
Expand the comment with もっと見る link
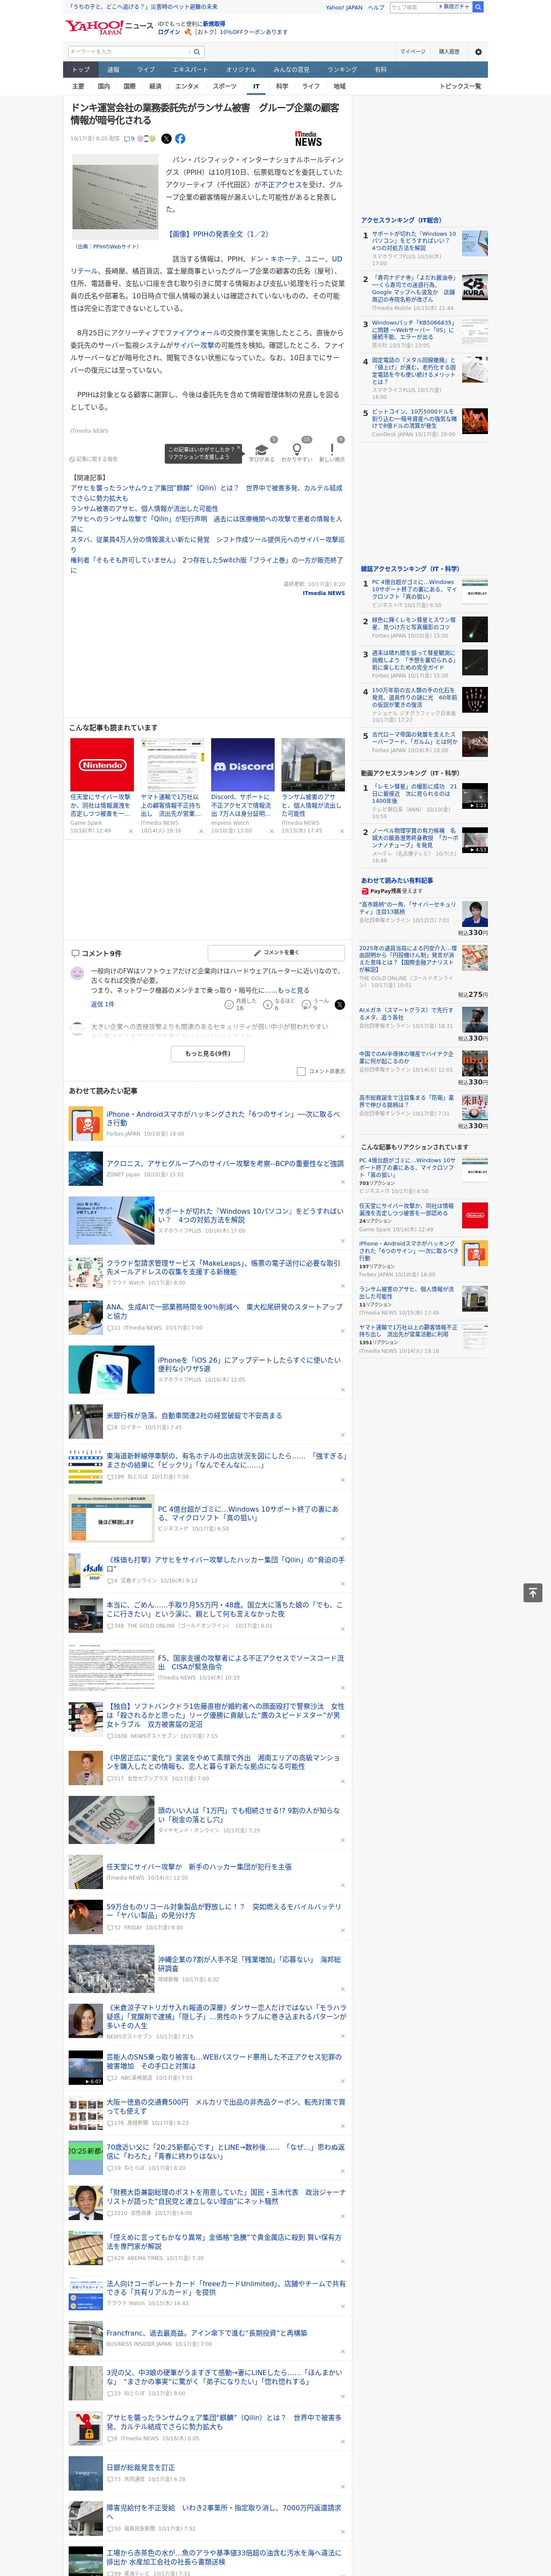pyautogui.click(x=294, y=990)
